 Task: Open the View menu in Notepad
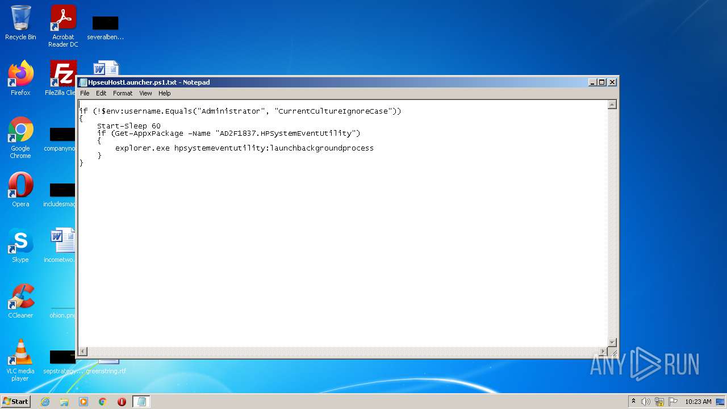point(146,93)
